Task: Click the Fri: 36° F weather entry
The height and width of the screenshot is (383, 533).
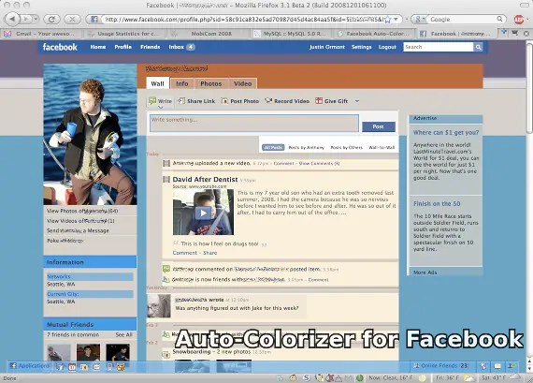Action: click(455, 378)
